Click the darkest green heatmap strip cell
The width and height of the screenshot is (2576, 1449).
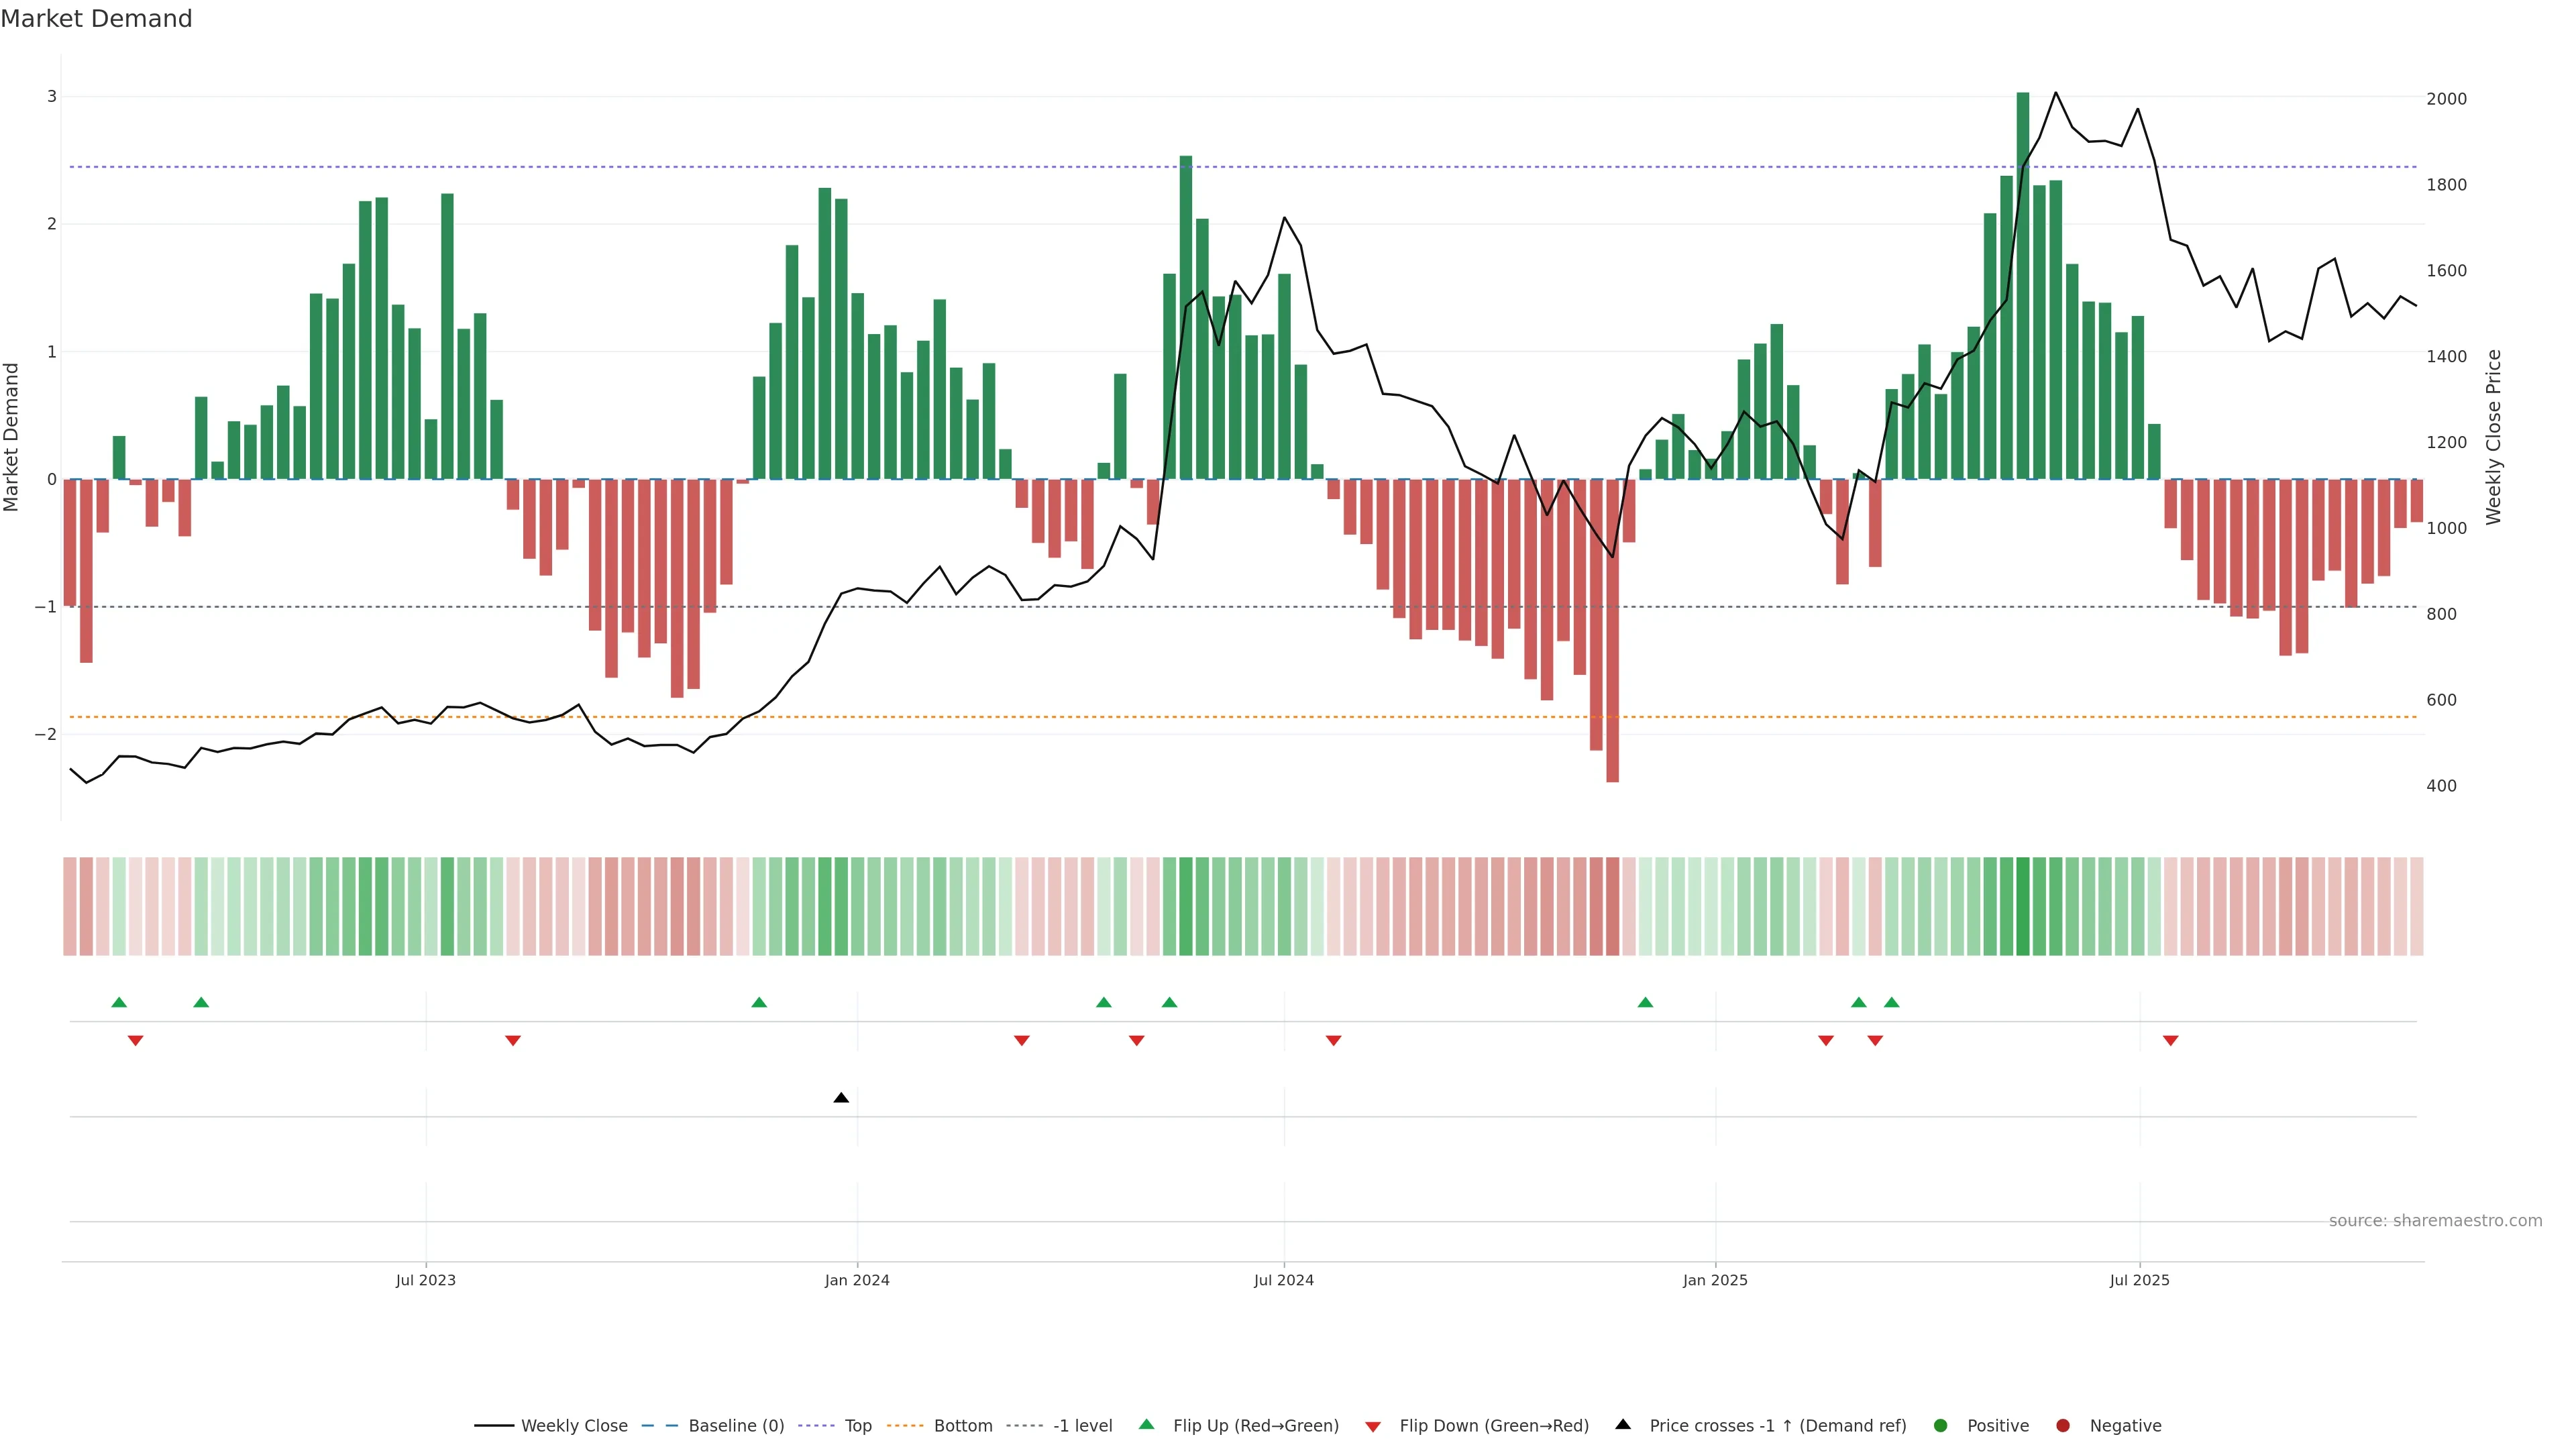(2022, 906)
